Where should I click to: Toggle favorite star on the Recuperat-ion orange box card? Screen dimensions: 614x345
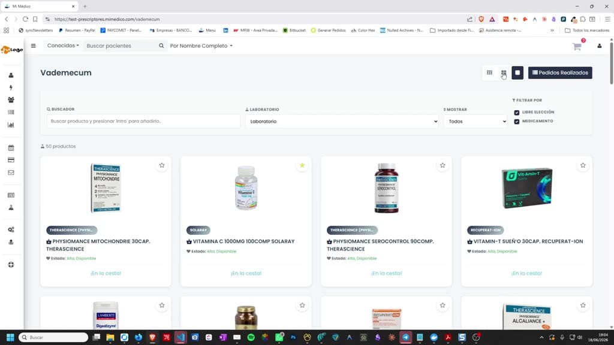[x=443, y=305]
